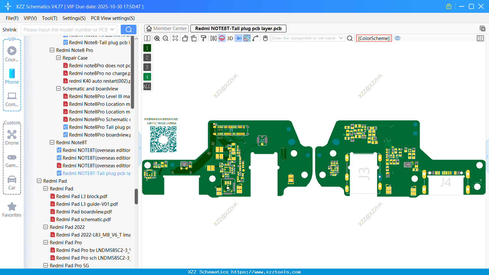Open the component or net name search dropdown
Viewport: 489px width, 275px height.
[x=341, y=38]
